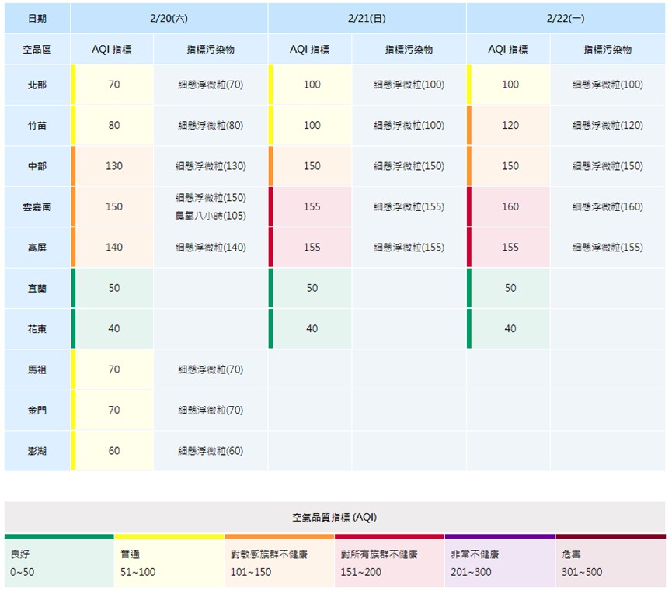Image resolution: width=672 pixels, height=593 pixels.
Task: Click the maroon 危害 301~500 legend swatch
Action: 610,562
